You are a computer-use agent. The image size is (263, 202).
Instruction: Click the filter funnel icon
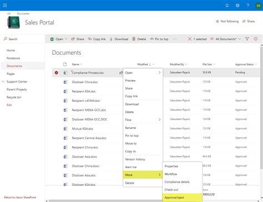pyautogui.click(x=247, y=39)
